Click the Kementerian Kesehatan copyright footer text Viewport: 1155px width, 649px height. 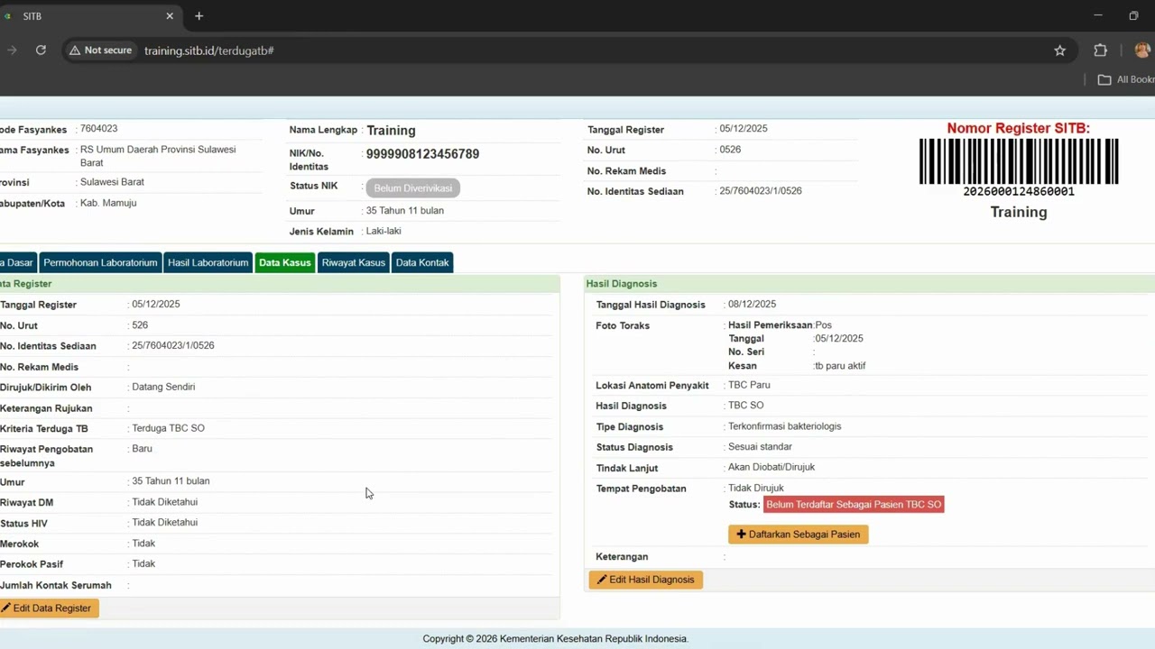[555, 639]
